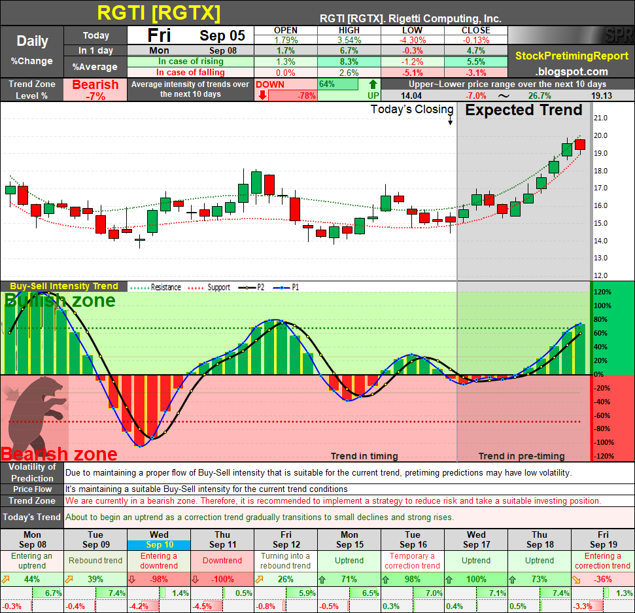Click the 21.0 price axis label

(x=600, y=118)
